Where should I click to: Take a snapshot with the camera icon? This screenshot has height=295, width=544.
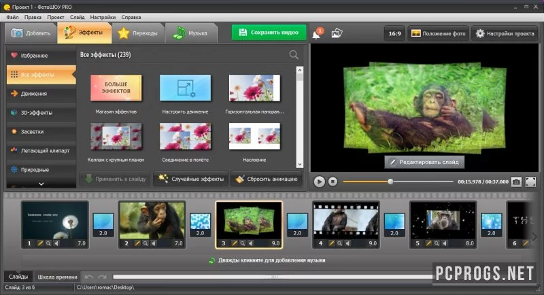(x=516, y=181)
